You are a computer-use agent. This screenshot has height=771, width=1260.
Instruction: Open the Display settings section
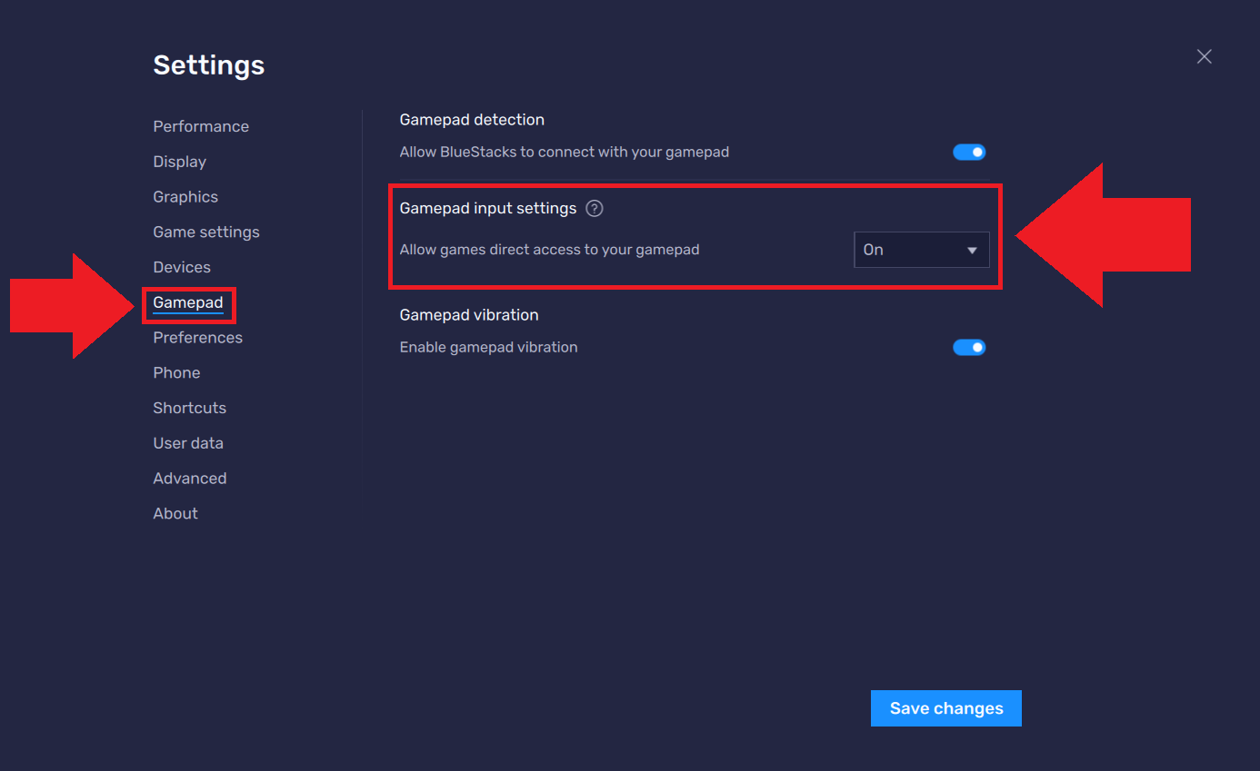coord(179,162)
